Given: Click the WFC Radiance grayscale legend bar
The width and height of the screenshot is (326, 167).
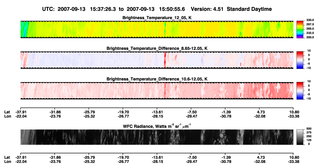Looking at the screenshot, I should (x=300, y=137).
